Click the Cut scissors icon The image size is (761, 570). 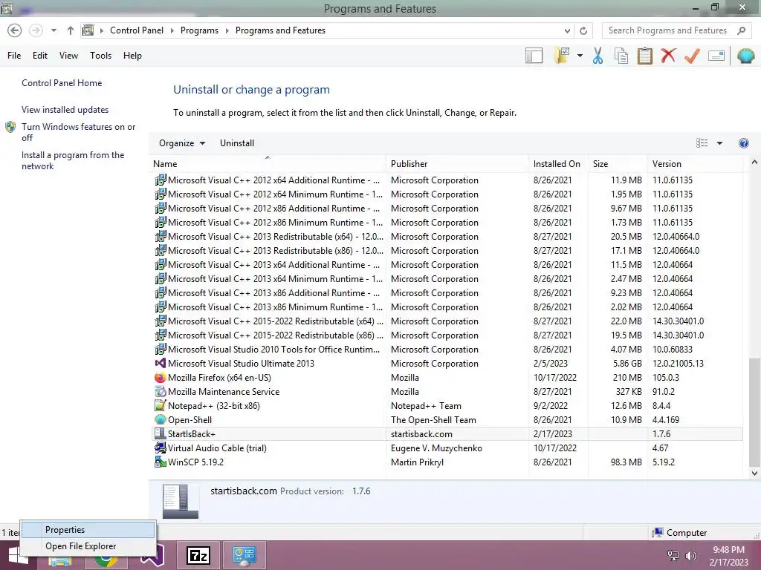(598, 56)
